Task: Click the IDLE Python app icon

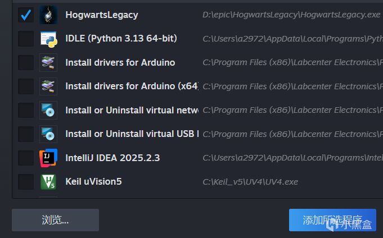Action: 48,39
